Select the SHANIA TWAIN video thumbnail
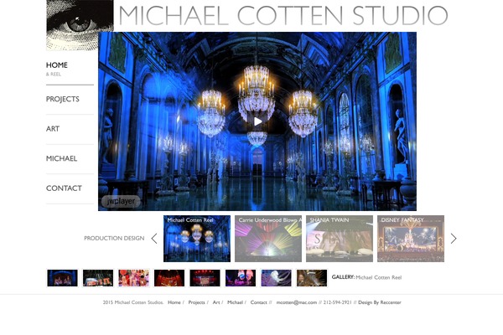Screen dimensions: 503x335 coord(340,239)
